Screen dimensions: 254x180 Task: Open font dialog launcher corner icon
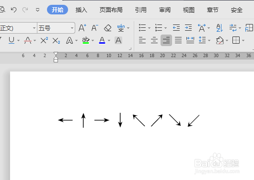click(x=130, y=48)
